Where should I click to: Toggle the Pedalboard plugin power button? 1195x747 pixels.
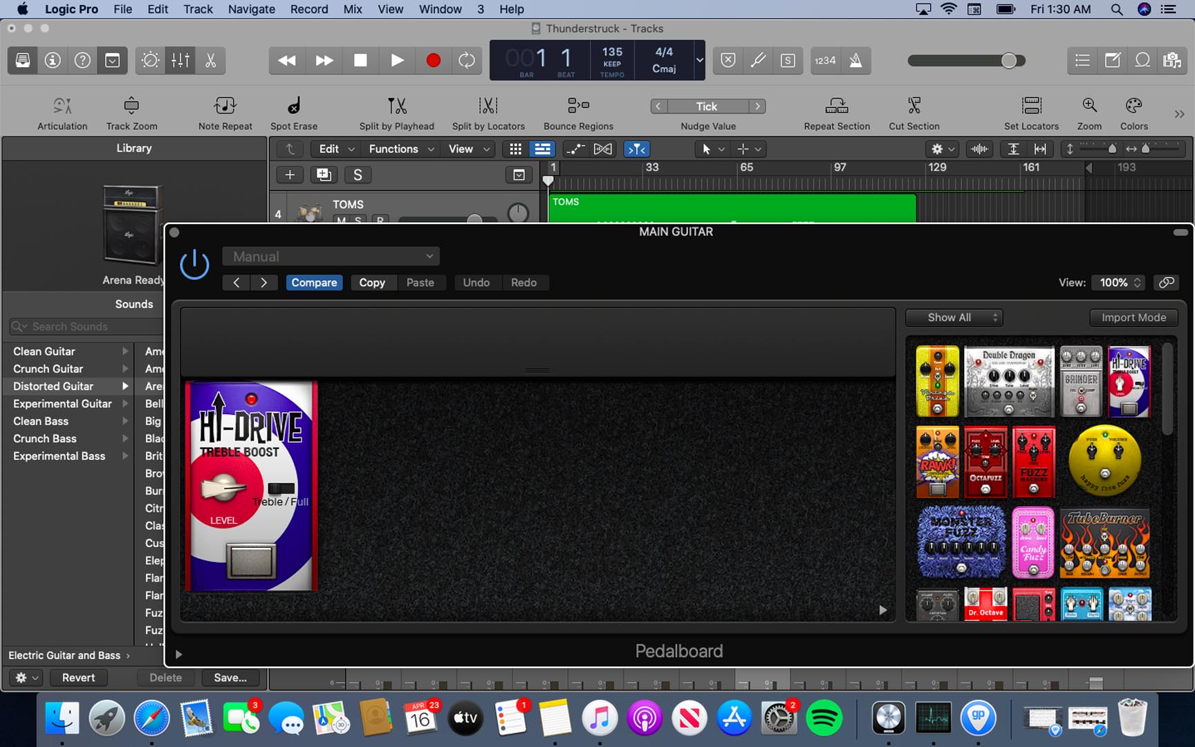tap(194, 264)
